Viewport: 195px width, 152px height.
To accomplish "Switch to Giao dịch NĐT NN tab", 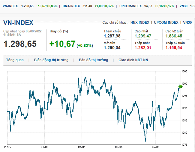I will pos(133,60).
